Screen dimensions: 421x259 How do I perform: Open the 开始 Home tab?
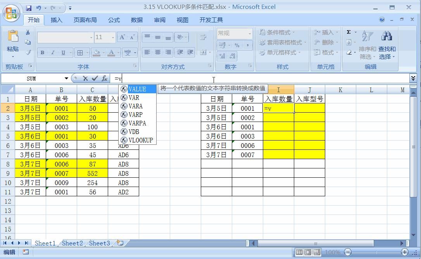click(34, 20)
